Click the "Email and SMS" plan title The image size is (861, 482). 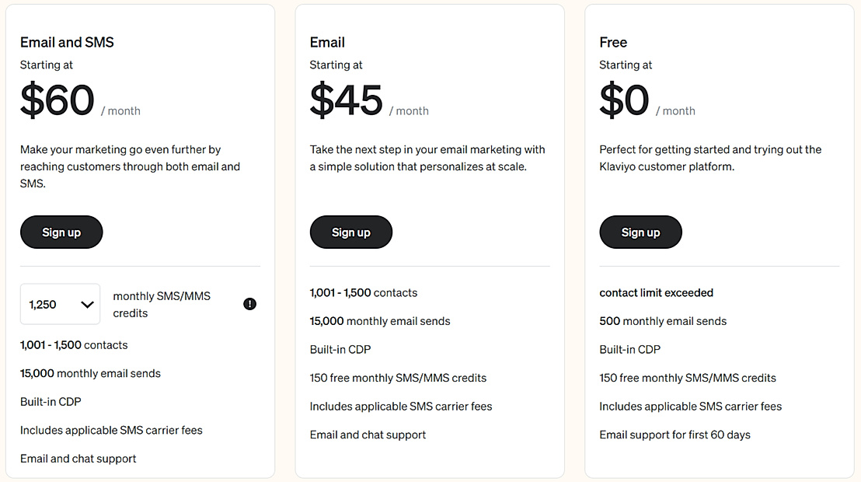pos(67,43)
